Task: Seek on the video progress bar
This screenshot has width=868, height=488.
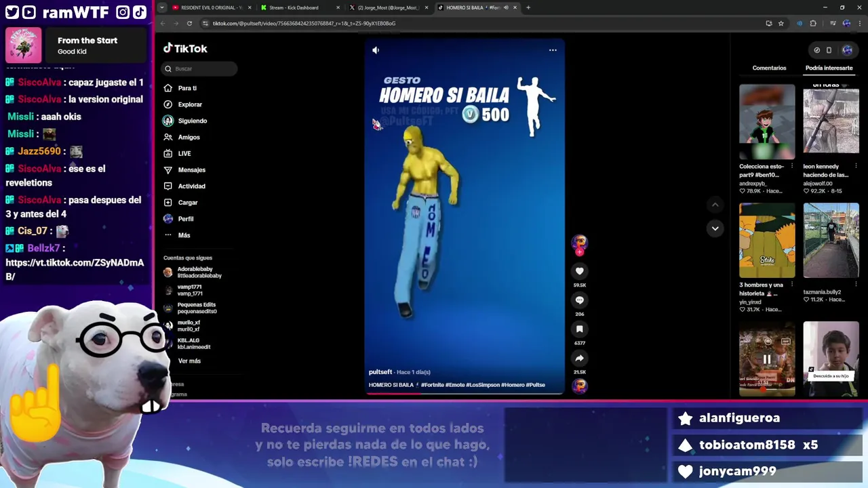Action: 465,392
